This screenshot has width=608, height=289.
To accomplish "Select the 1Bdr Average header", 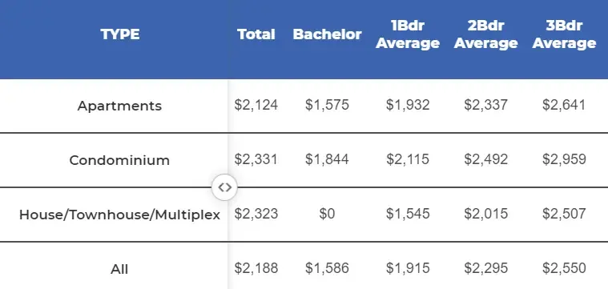I will tap(408, 34).
